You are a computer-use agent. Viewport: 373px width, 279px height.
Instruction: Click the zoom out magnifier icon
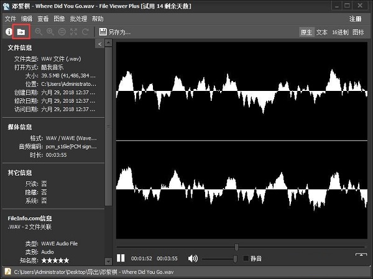(x=39, y=31)
